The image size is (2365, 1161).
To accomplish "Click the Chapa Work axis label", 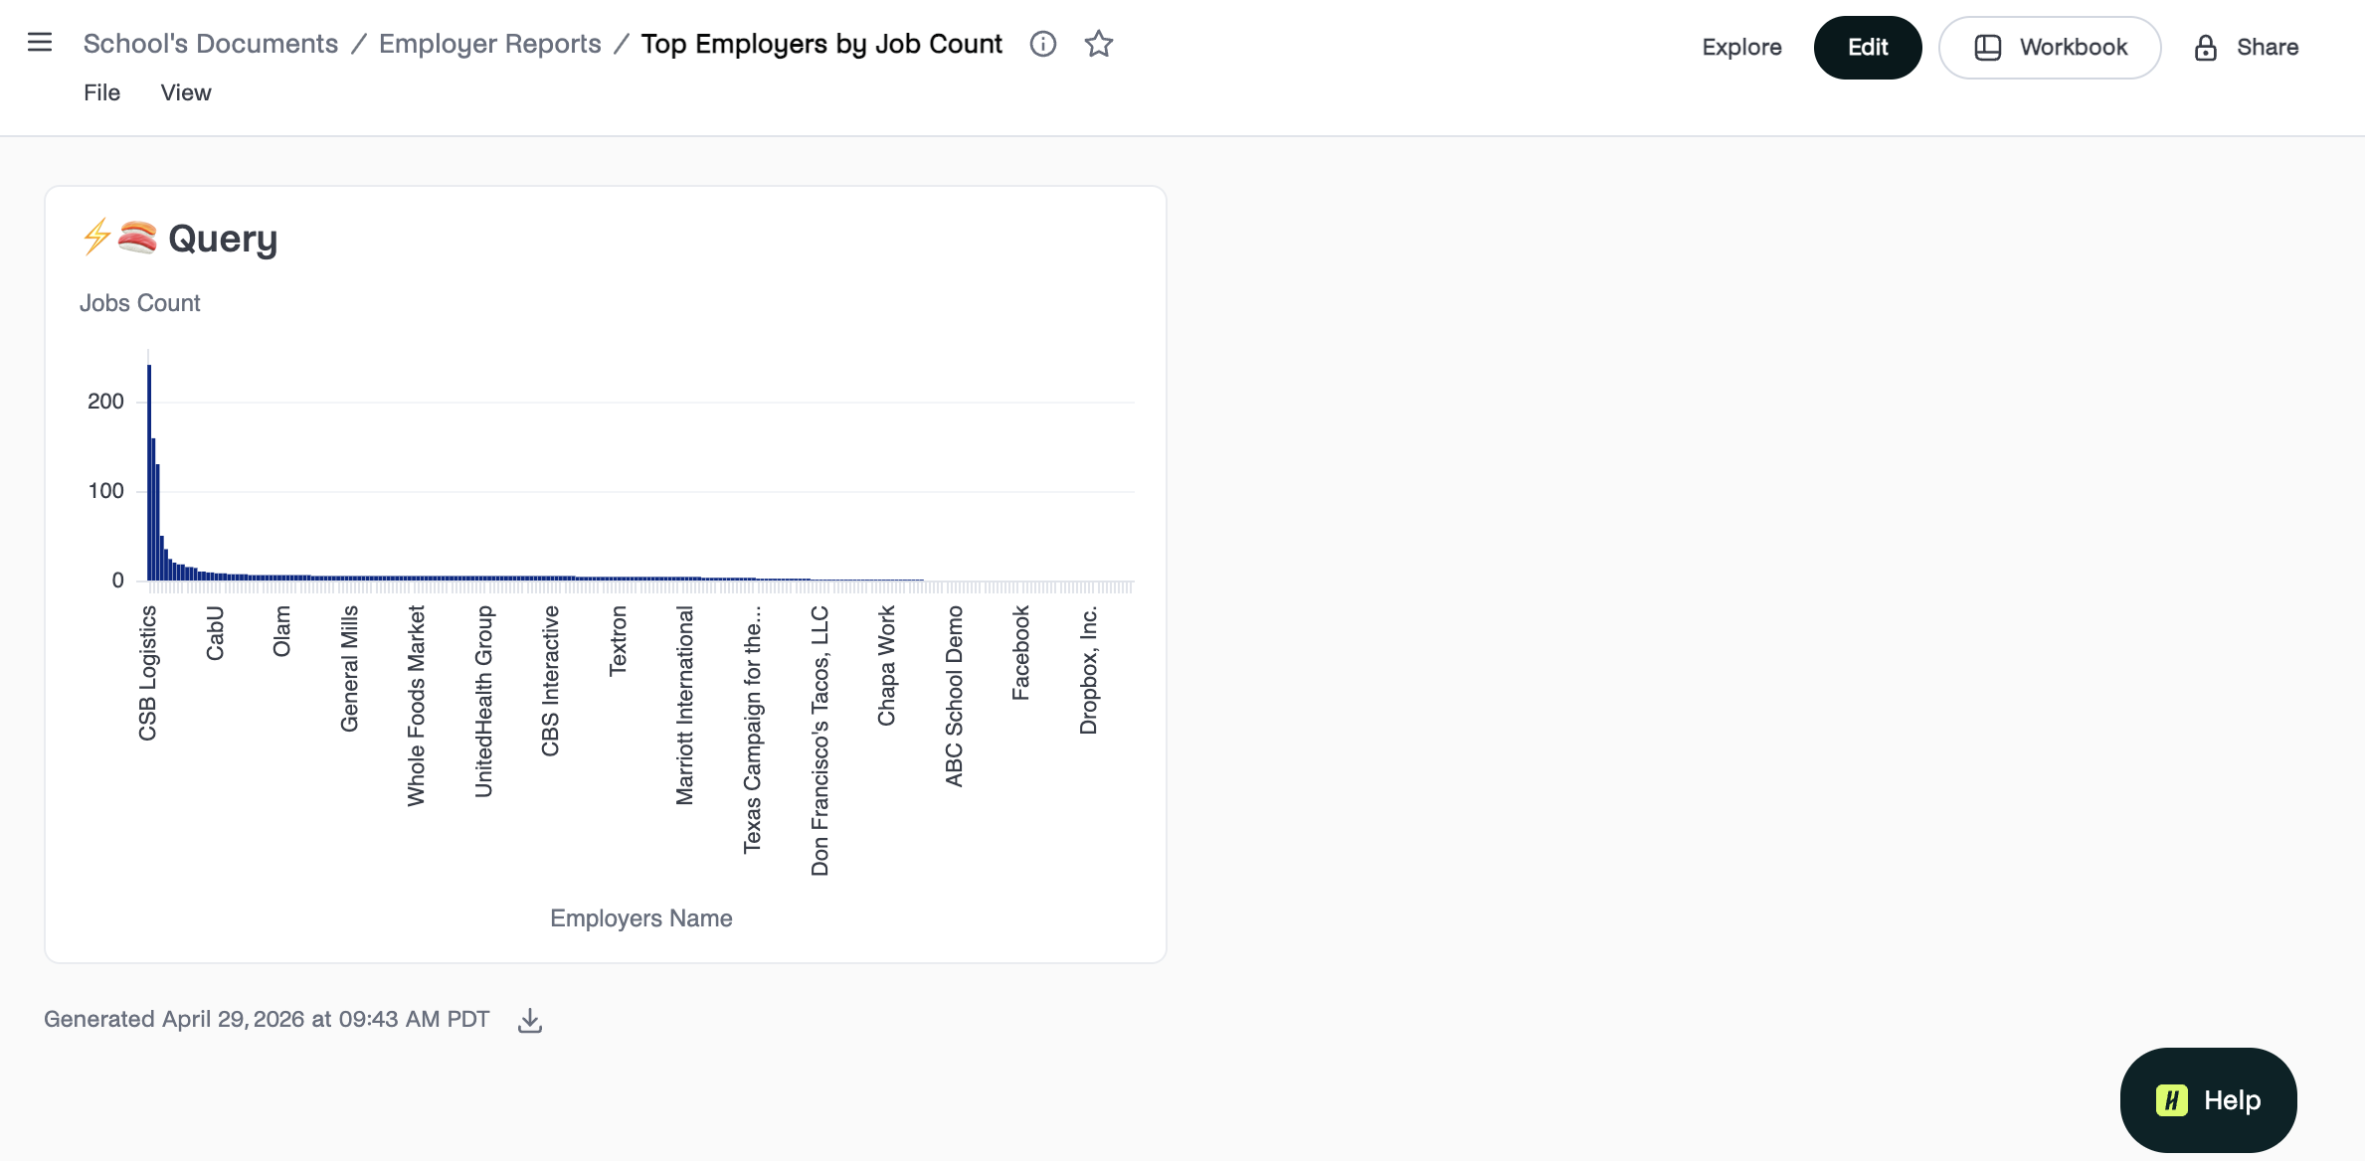I will pos(886,665).
